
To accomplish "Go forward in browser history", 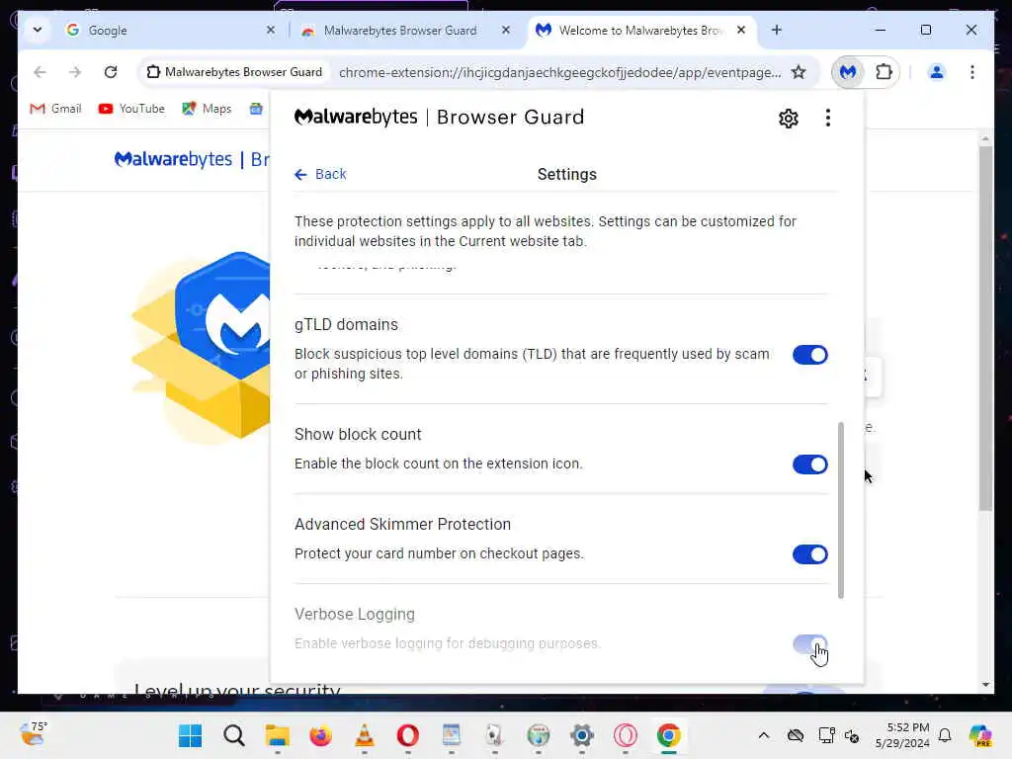I will (75, 72).
